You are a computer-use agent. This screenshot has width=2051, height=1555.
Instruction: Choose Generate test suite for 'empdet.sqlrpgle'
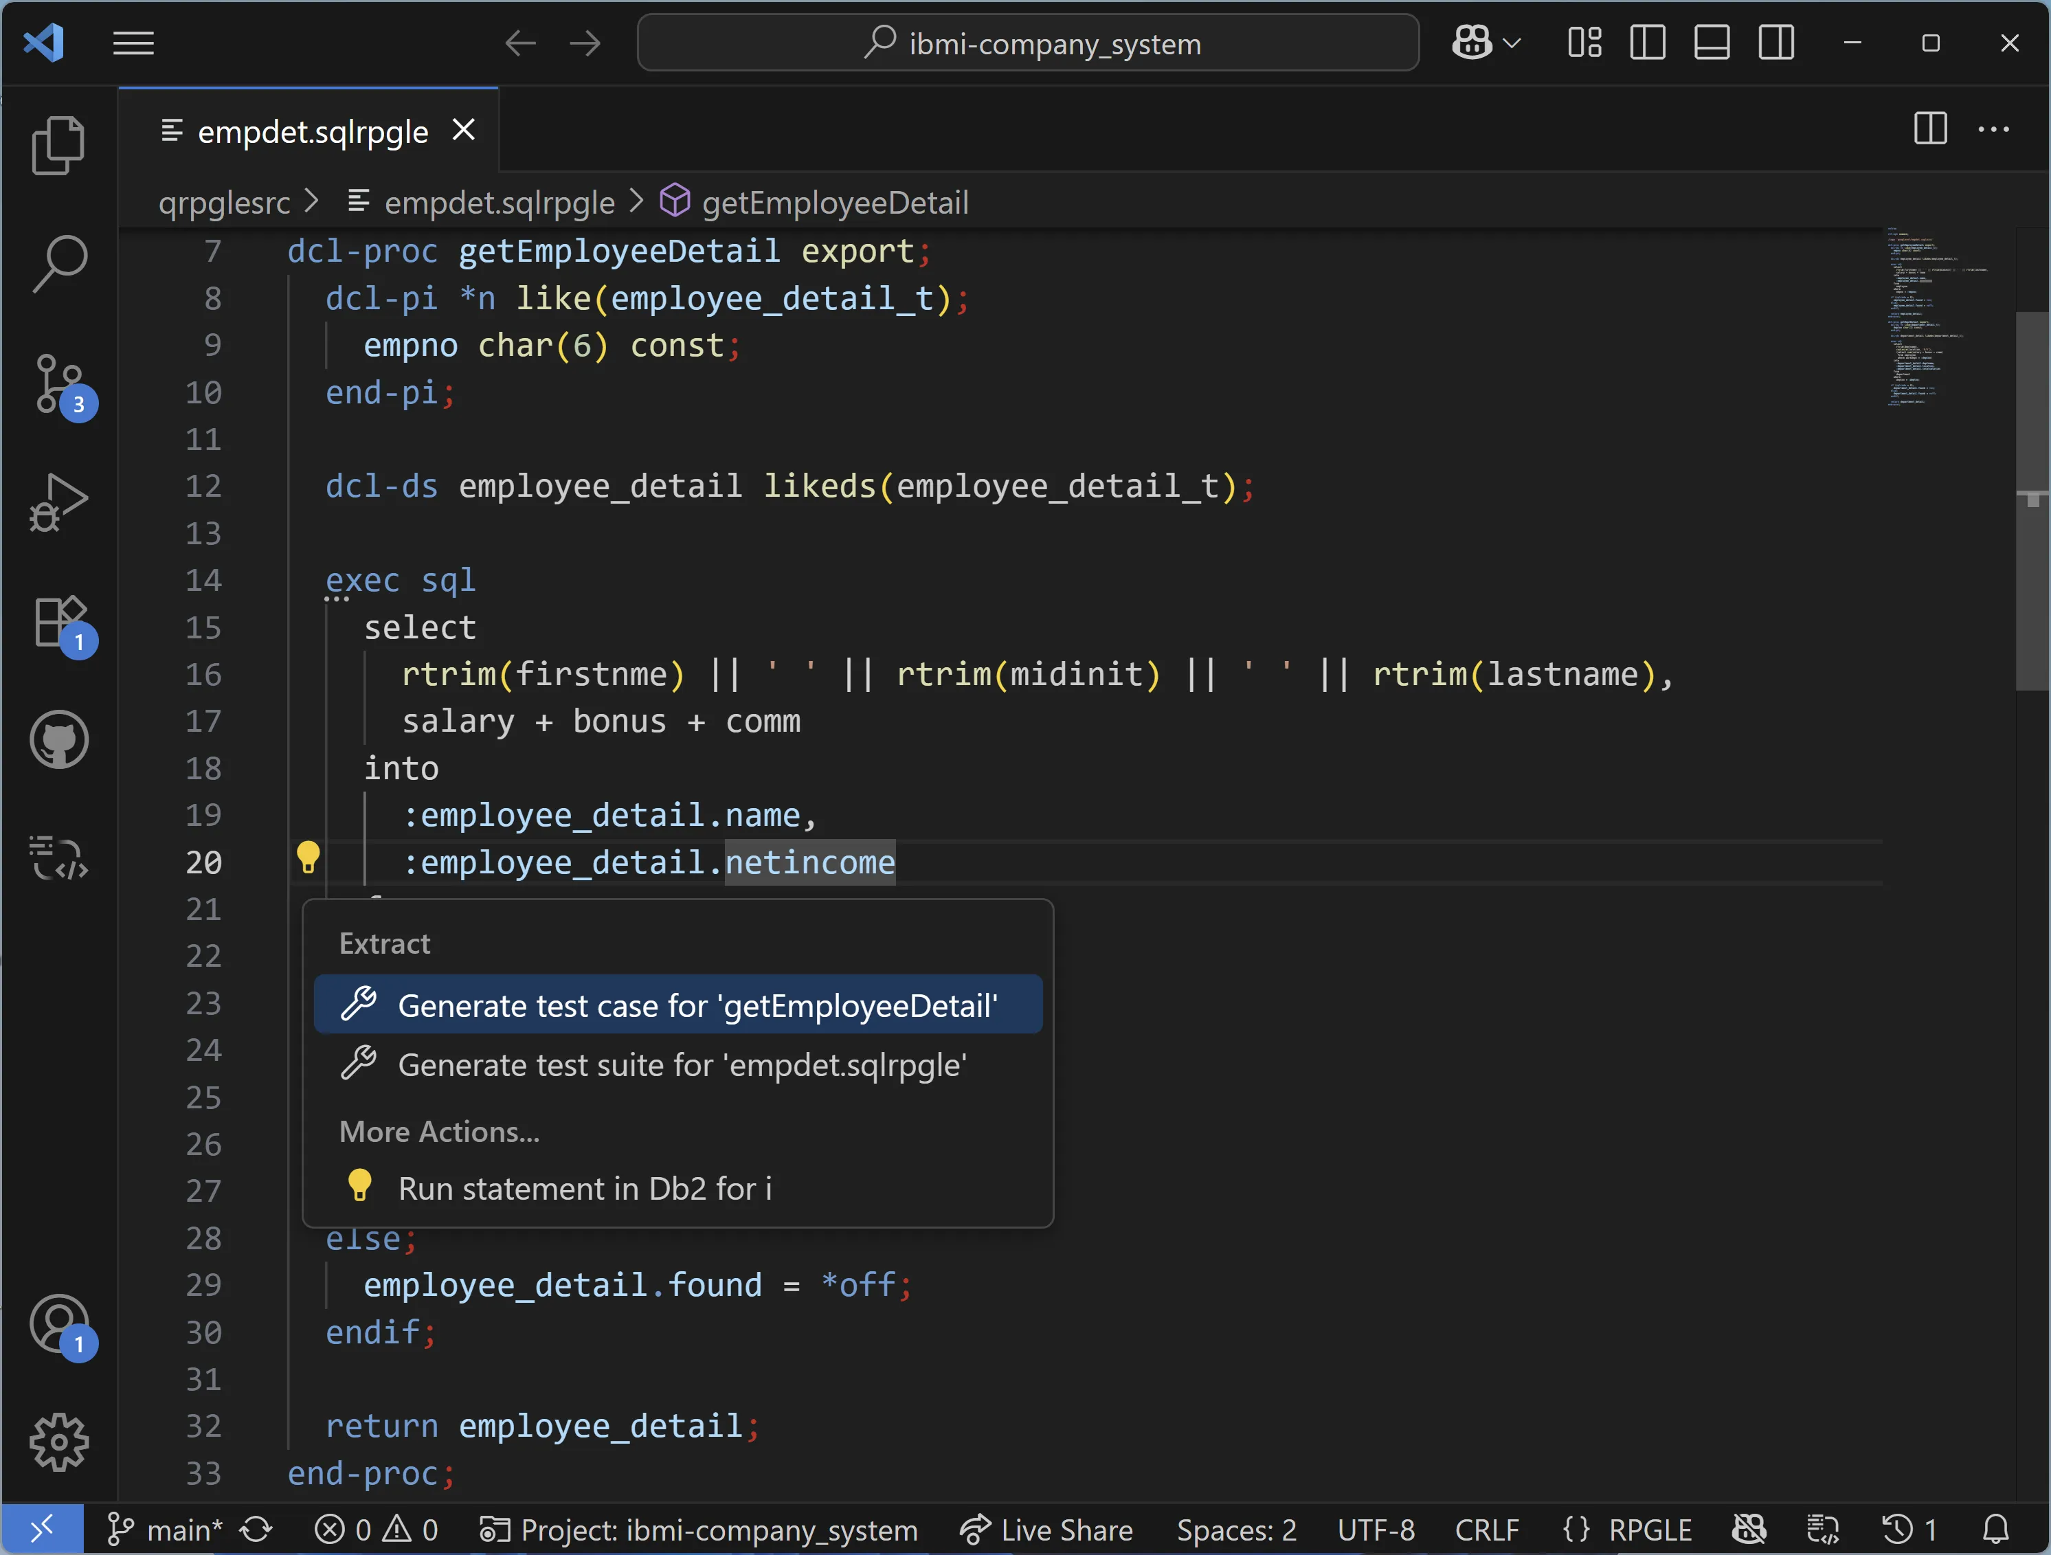(x=677, y=1064)
